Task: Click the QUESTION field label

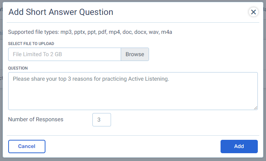Action: click(18, 68)
